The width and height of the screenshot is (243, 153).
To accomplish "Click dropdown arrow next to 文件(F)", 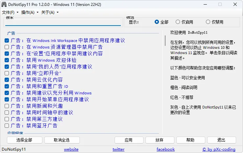I will point(17,12).
